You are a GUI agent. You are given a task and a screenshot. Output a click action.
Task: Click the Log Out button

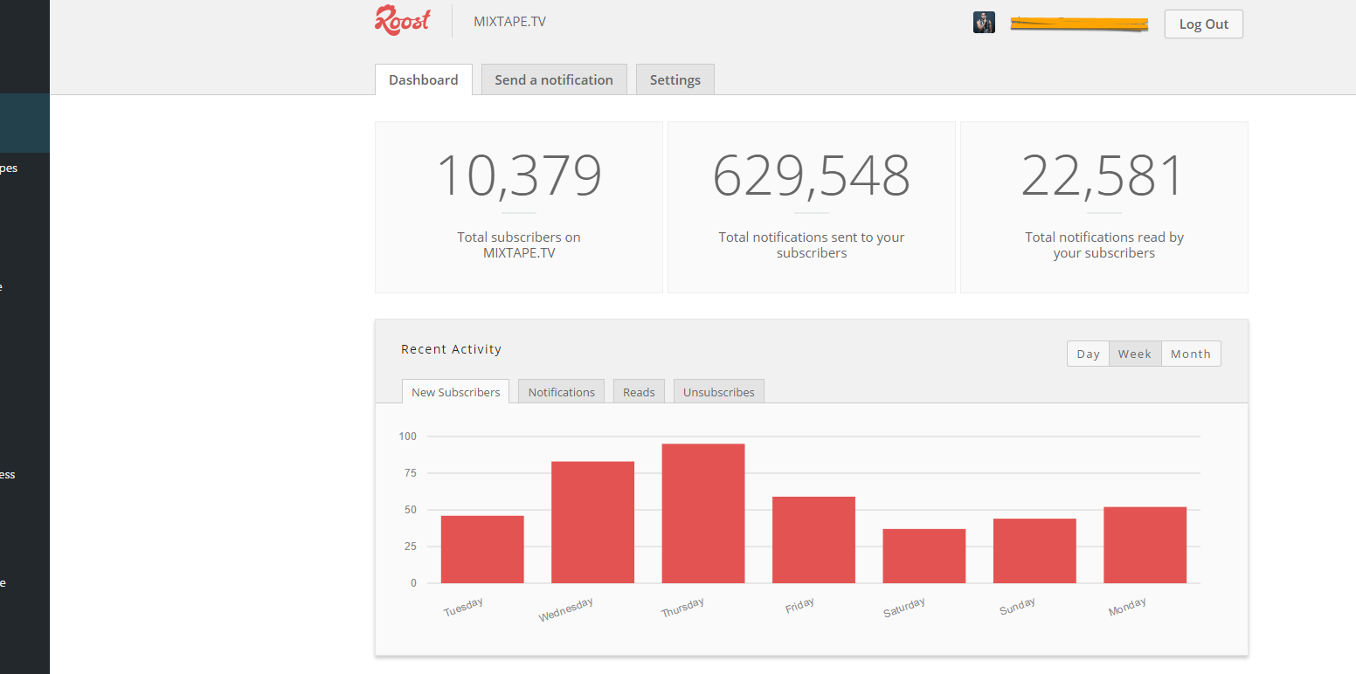tap(1203, 24)
